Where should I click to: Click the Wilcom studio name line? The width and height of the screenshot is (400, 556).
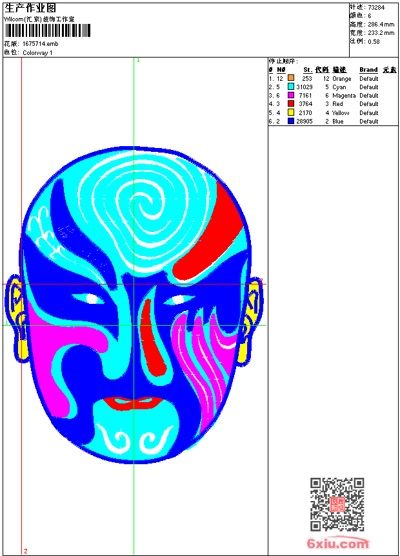39,19
